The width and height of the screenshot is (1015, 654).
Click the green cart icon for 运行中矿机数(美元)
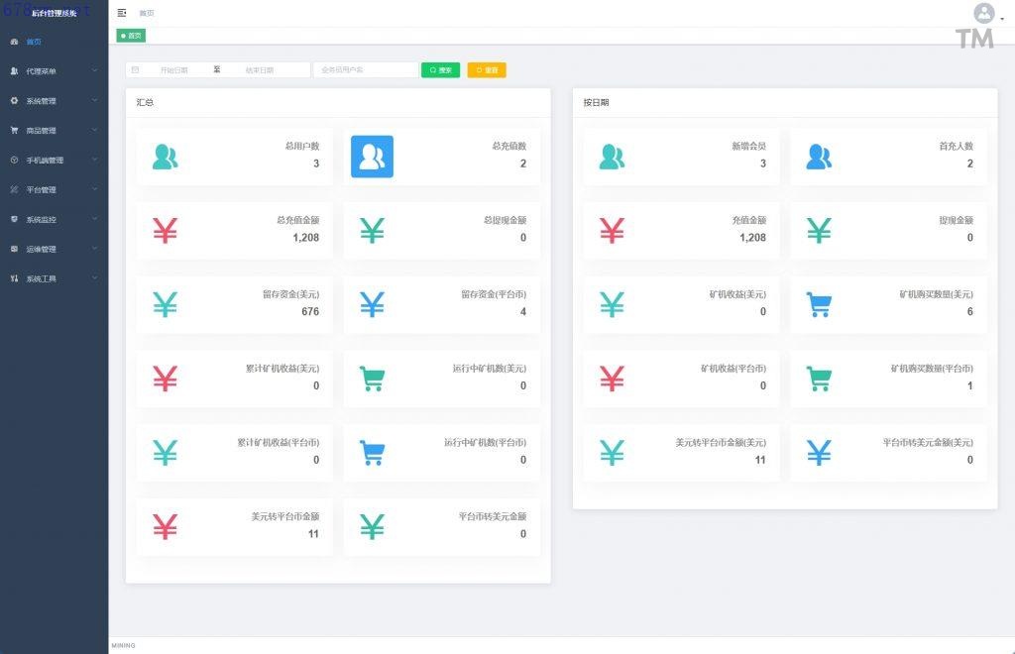pyautogui.click(x=372, y=379)
